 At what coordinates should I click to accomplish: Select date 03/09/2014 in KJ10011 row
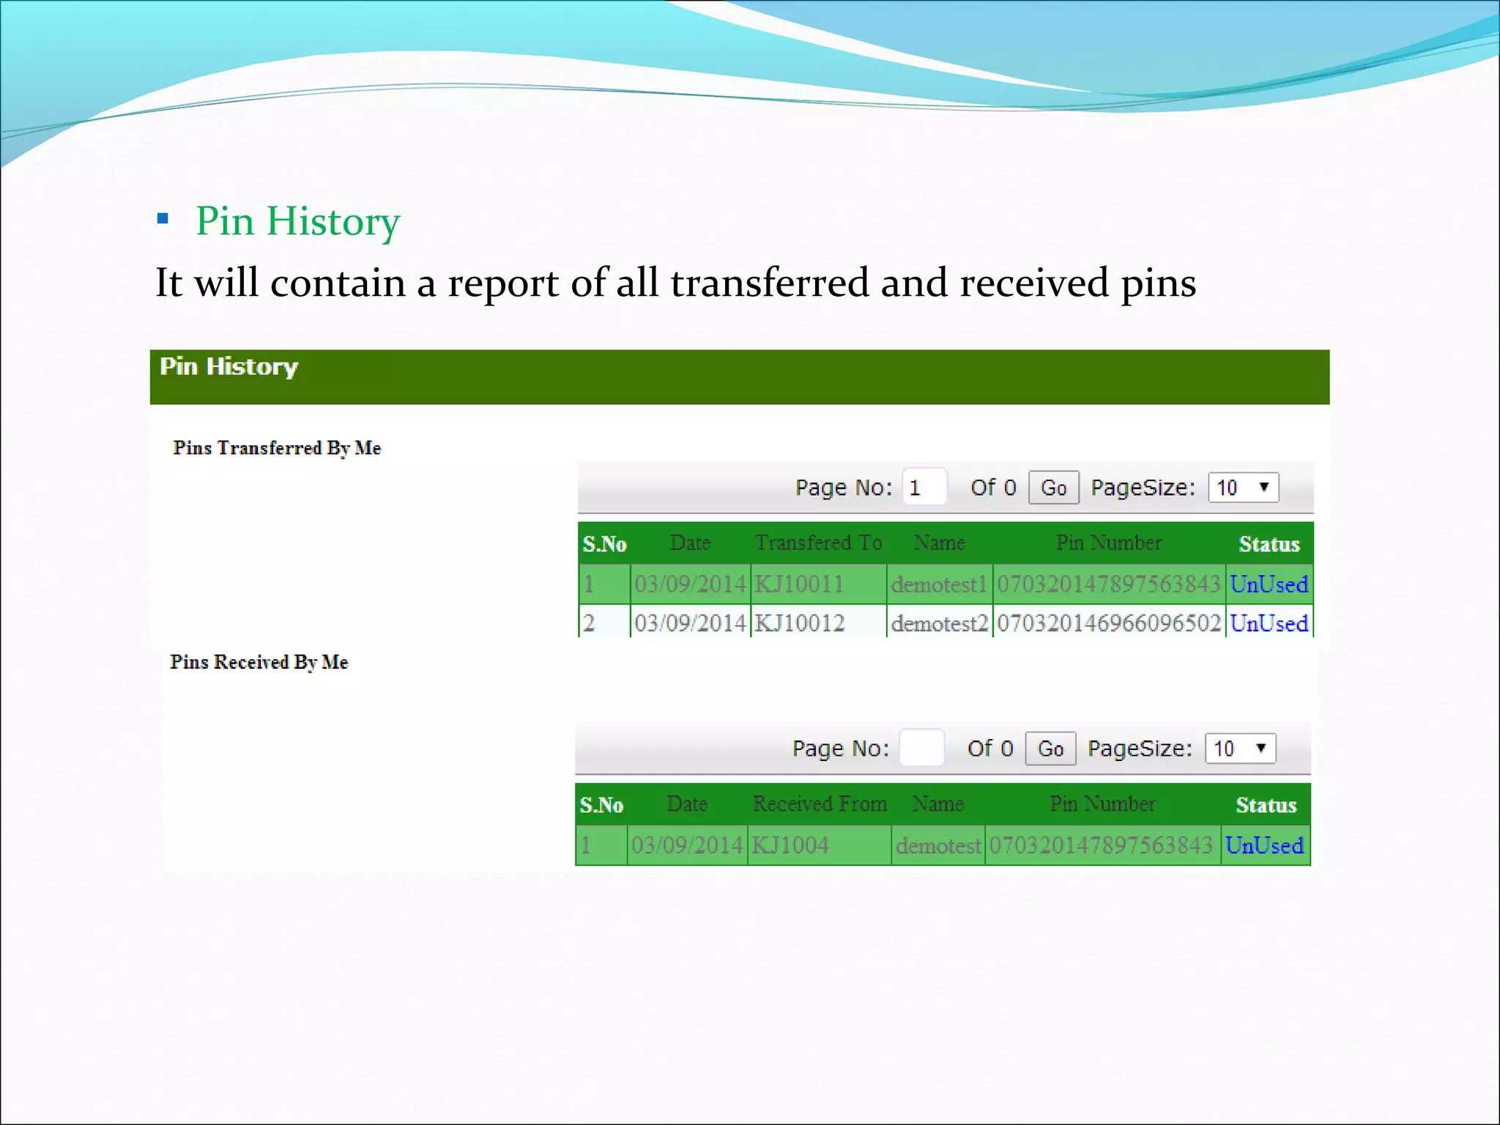coord(690,584)
